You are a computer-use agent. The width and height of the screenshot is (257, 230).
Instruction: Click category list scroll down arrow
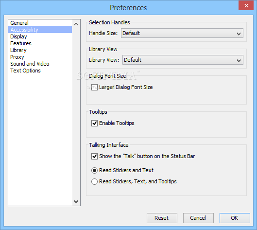point(76,201)
